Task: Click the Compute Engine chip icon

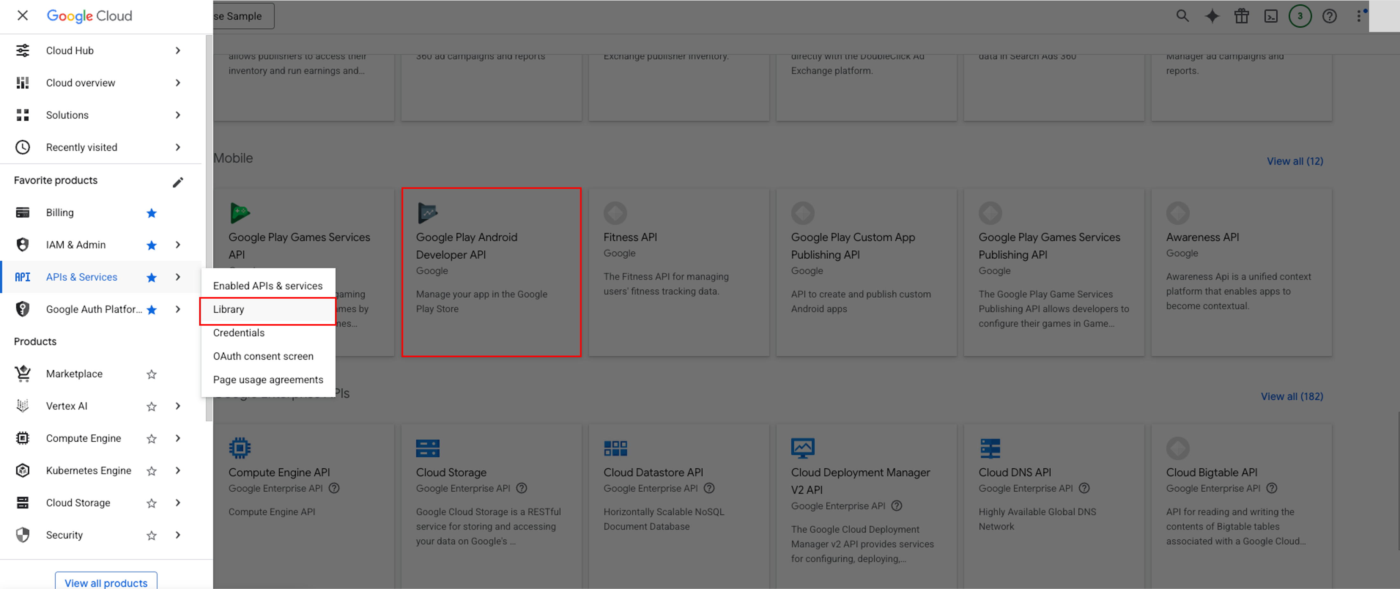Action: 22,438
